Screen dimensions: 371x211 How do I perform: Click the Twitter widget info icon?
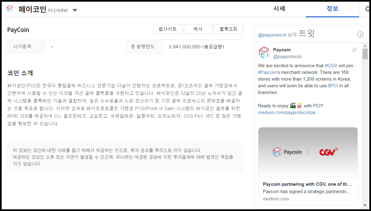[x=360, y=34]
